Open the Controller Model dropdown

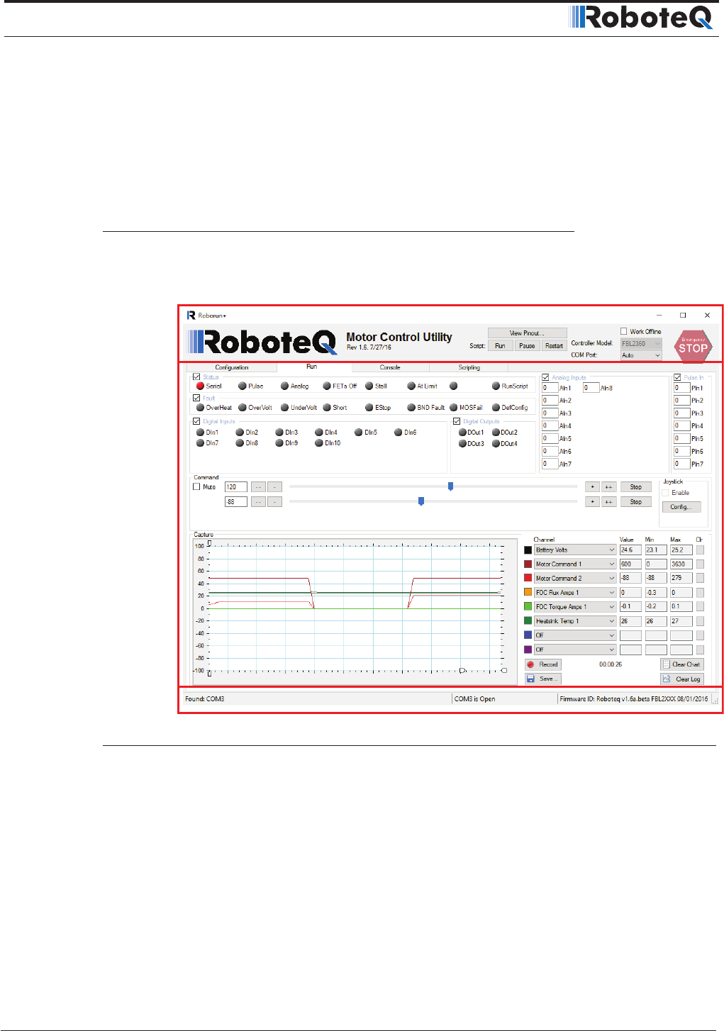pos(641,344)
